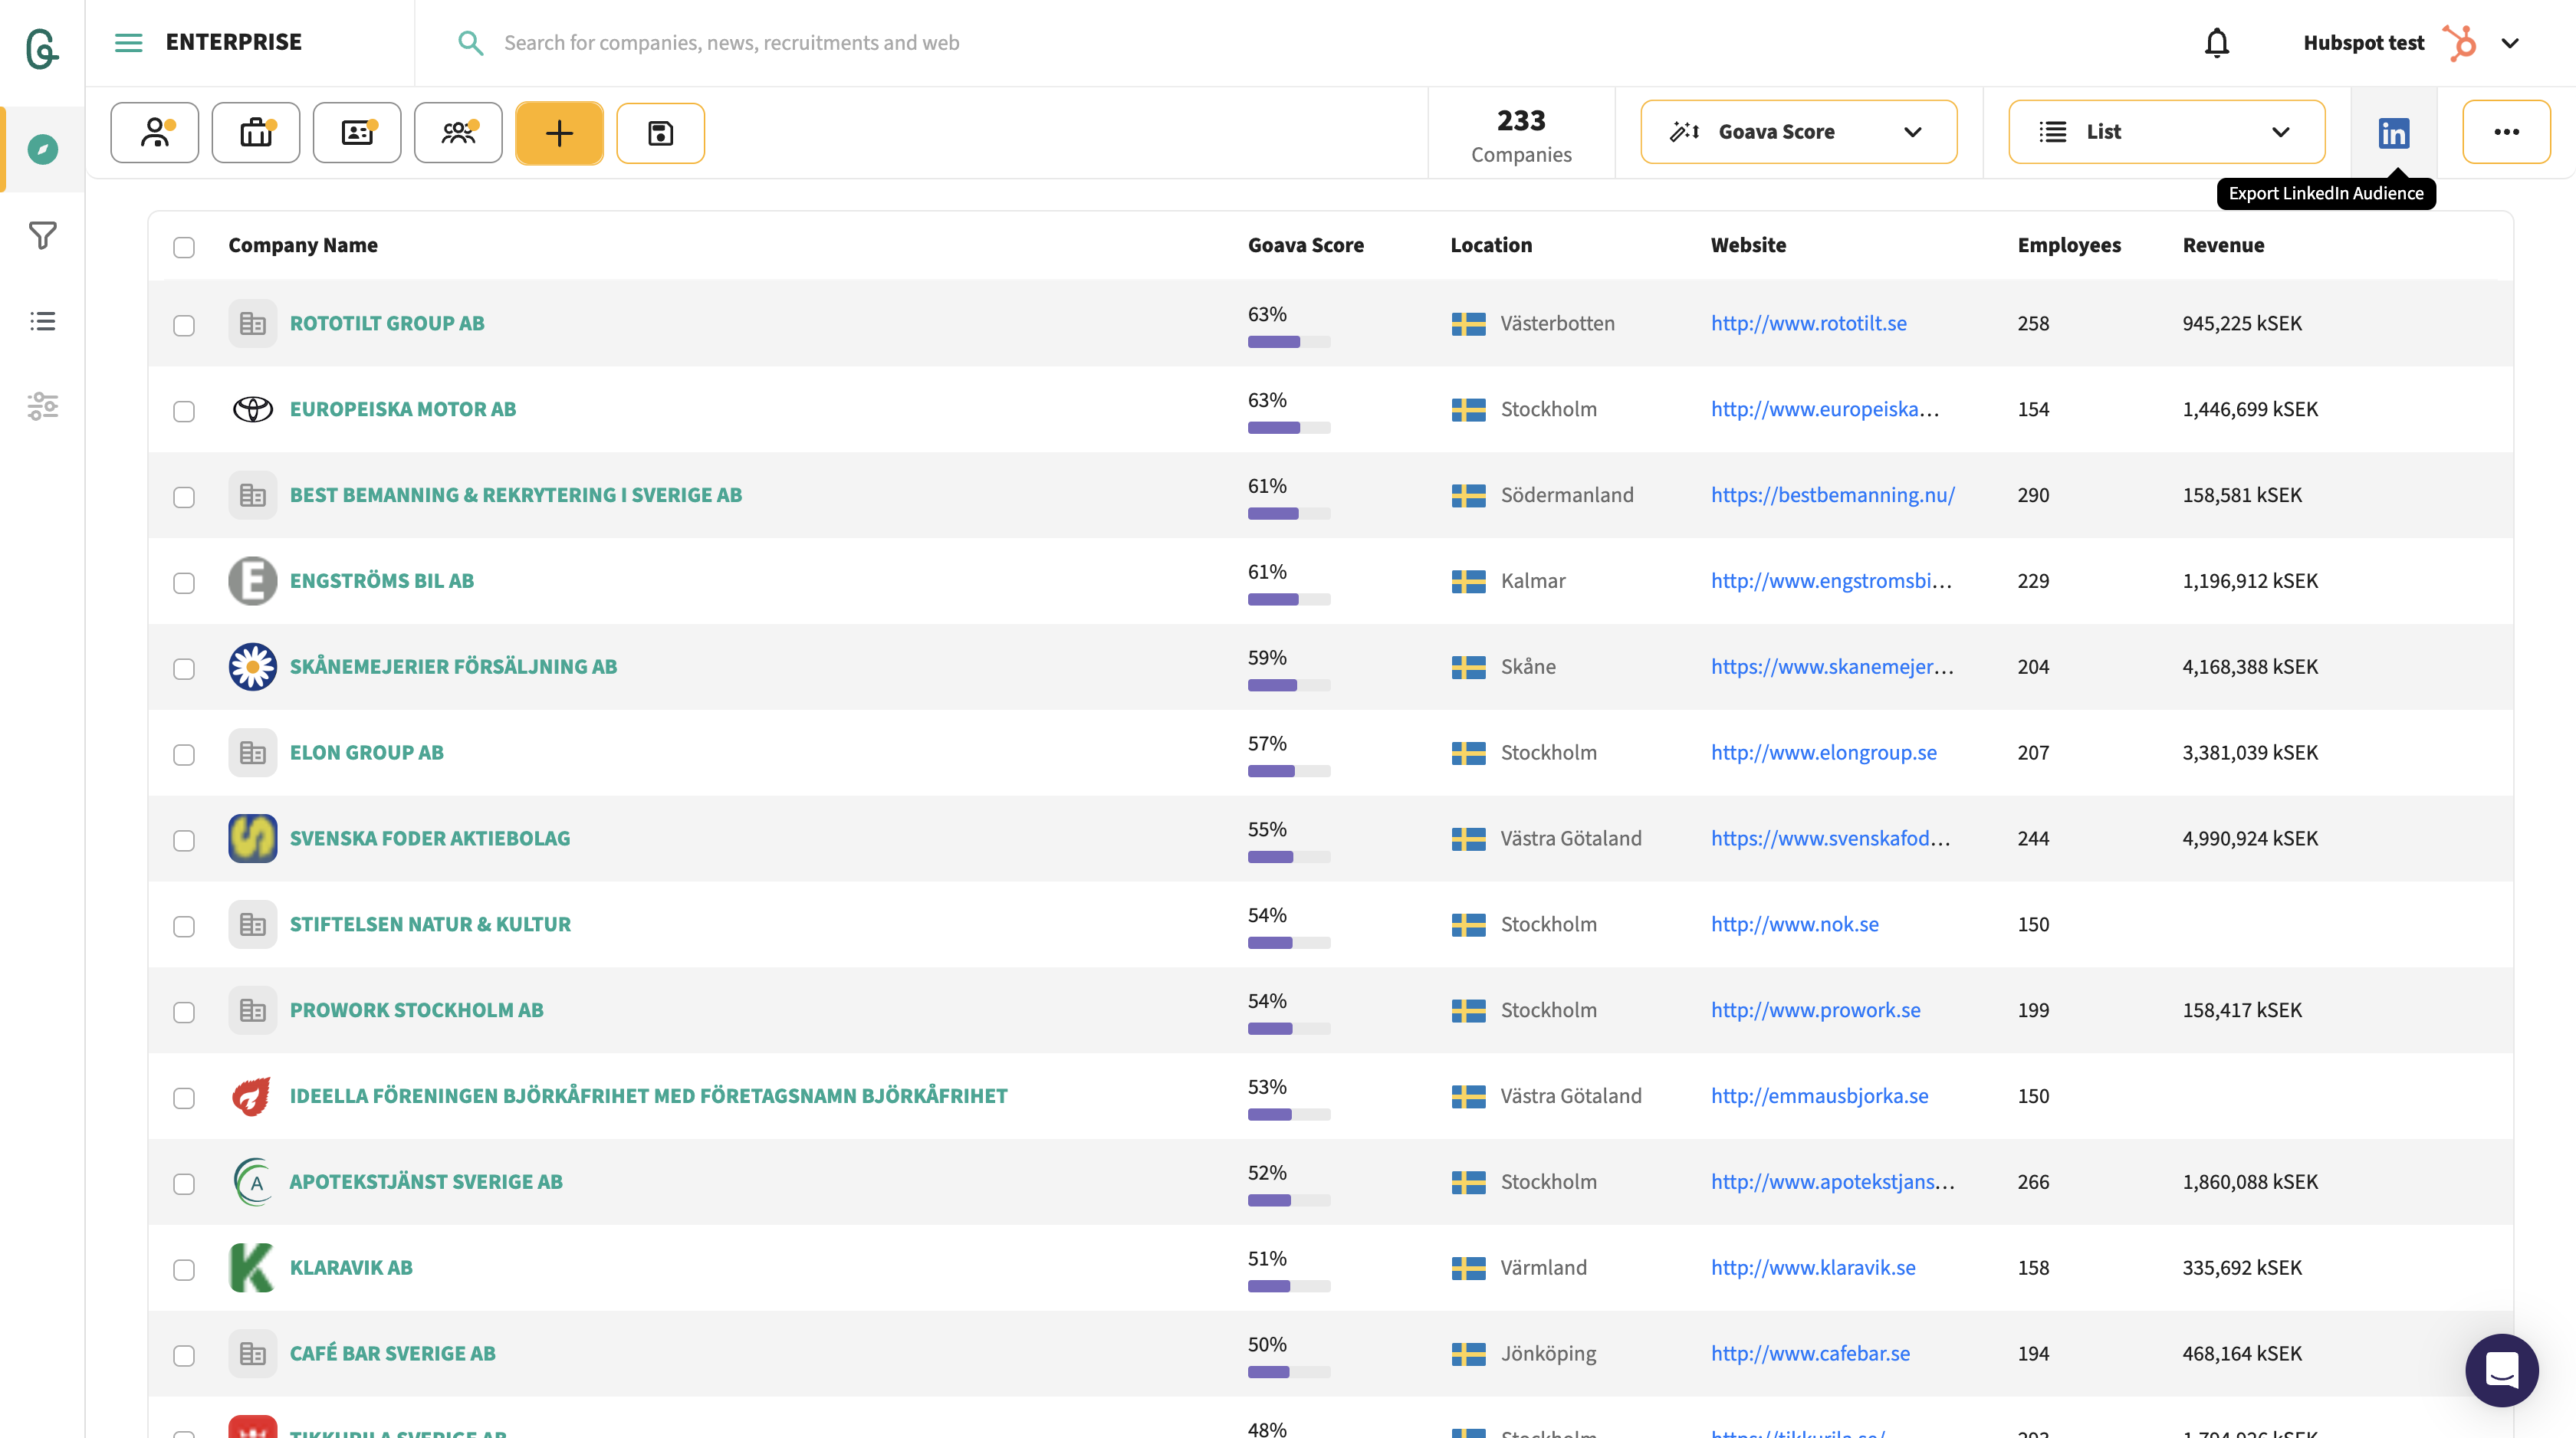Viewport: 2576px width, 1438px height.
Task: Open the hamburger menu next to ENTERPRISE
Action: tap(129, 42)
